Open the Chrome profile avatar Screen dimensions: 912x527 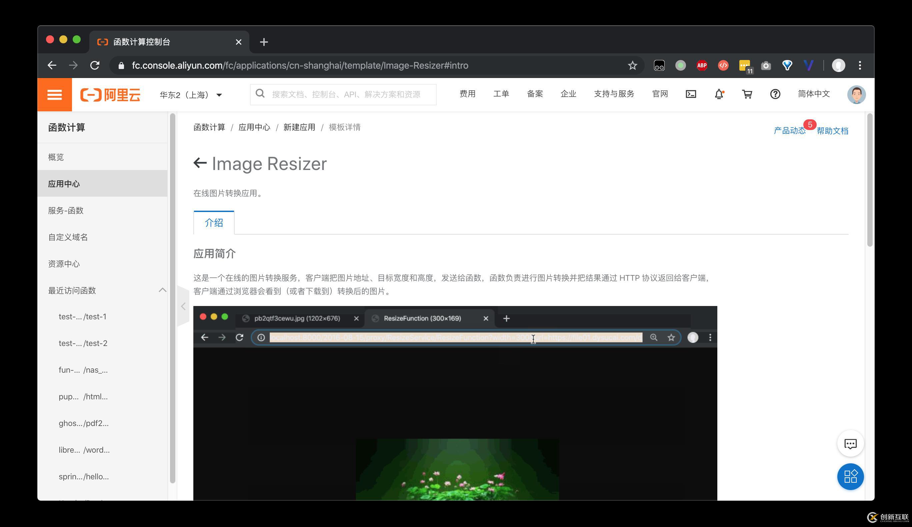pyautogui.click(x=838, y=66)
